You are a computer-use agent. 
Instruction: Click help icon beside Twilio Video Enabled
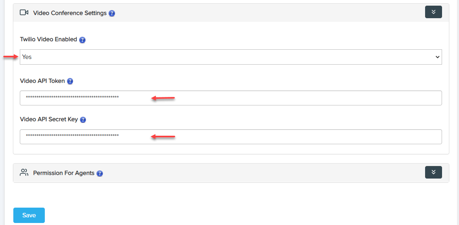point(82,40)
